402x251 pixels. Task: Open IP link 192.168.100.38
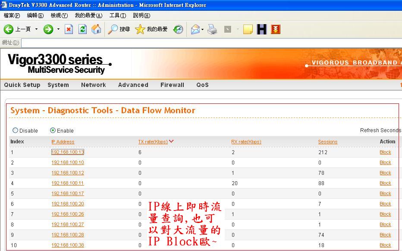tap(68, 245)
